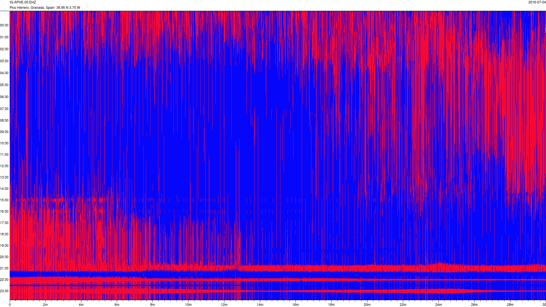Click the 08:30 time row label
The width and height of the screenshot is (546, 307).
click(4, 121)
